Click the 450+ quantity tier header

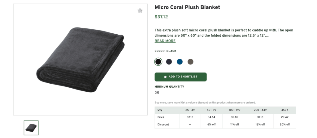(x=285, y=110)
